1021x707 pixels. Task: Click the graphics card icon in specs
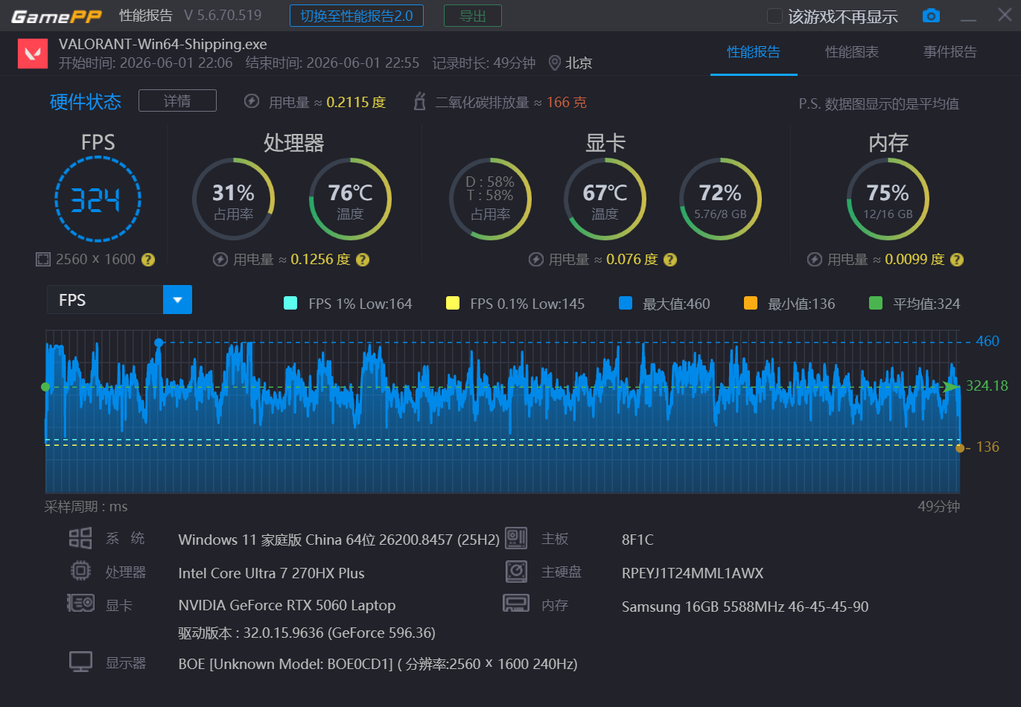[80, 604]
